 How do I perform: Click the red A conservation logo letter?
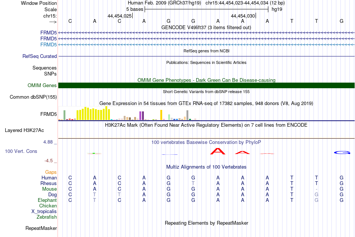[x=218, y=151]
